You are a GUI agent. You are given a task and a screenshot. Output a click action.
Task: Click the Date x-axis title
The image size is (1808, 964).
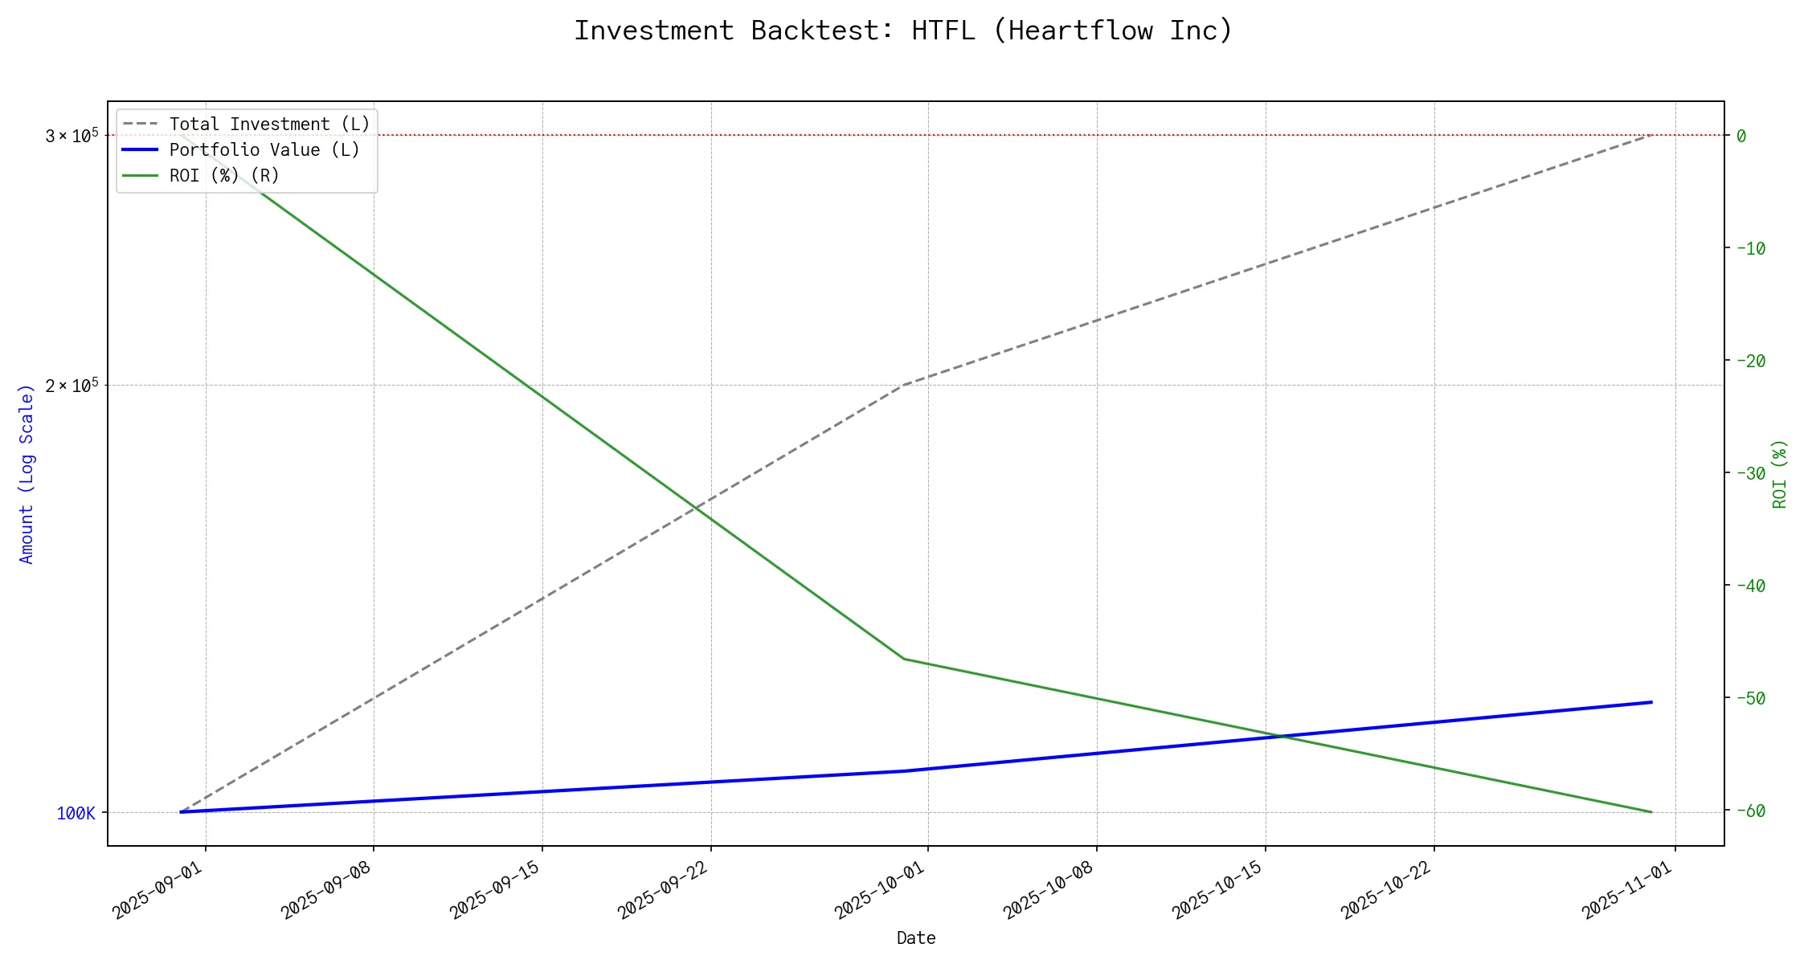click(916, 937)
